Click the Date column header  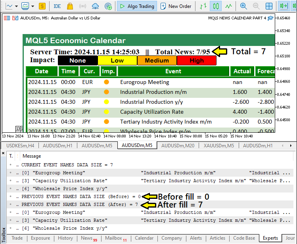point(42,71)
